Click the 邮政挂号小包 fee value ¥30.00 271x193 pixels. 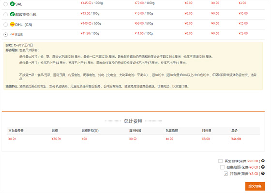click(243, 14)
